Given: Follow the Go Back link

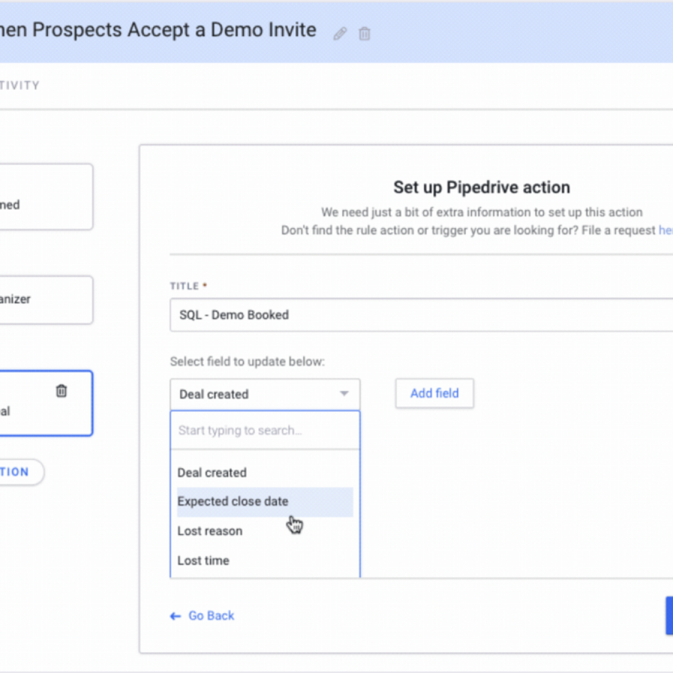Looking at the screenshot, I should coord(211,616).
